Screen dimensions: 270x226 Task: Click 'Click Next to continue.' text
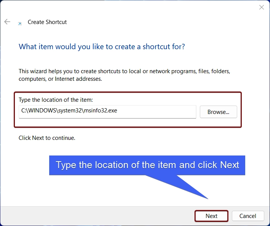point(47,138)
